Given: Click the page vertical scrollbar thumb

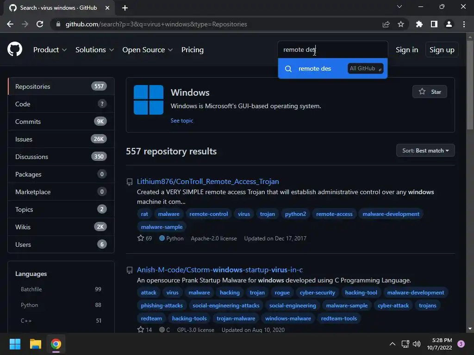Looking at the screenshot, I should coord(470,85).
